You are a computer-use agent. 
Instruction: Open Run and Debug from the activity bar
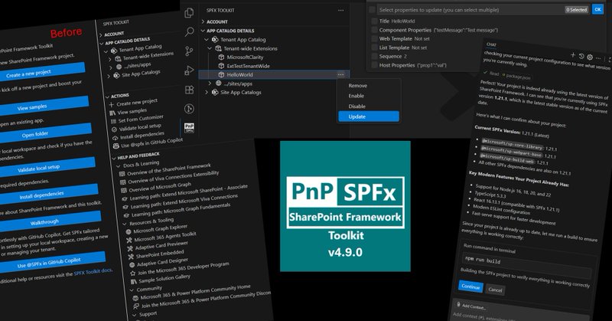(189, 70)
